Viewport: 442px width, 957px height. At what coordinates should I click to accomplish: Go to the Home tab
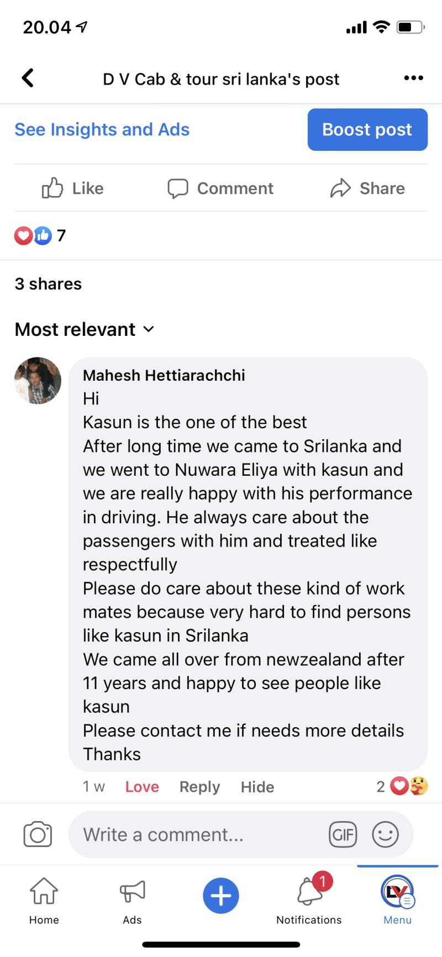44,902
